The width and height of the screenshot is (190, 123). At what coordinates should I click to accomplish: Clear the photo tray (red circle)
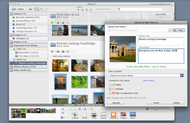tap(63, 113)
